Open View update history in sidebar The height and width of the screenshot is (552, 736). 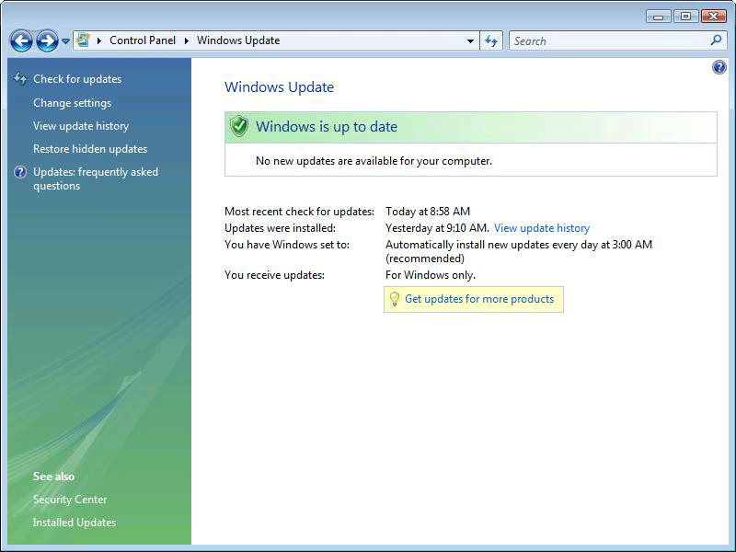(x=81, y=126)
